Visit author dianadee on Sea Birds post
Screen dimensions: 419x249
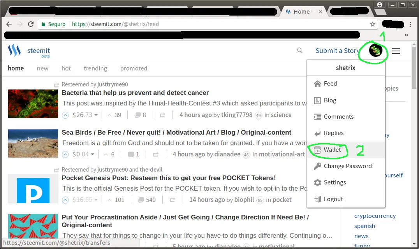(227, 154)
